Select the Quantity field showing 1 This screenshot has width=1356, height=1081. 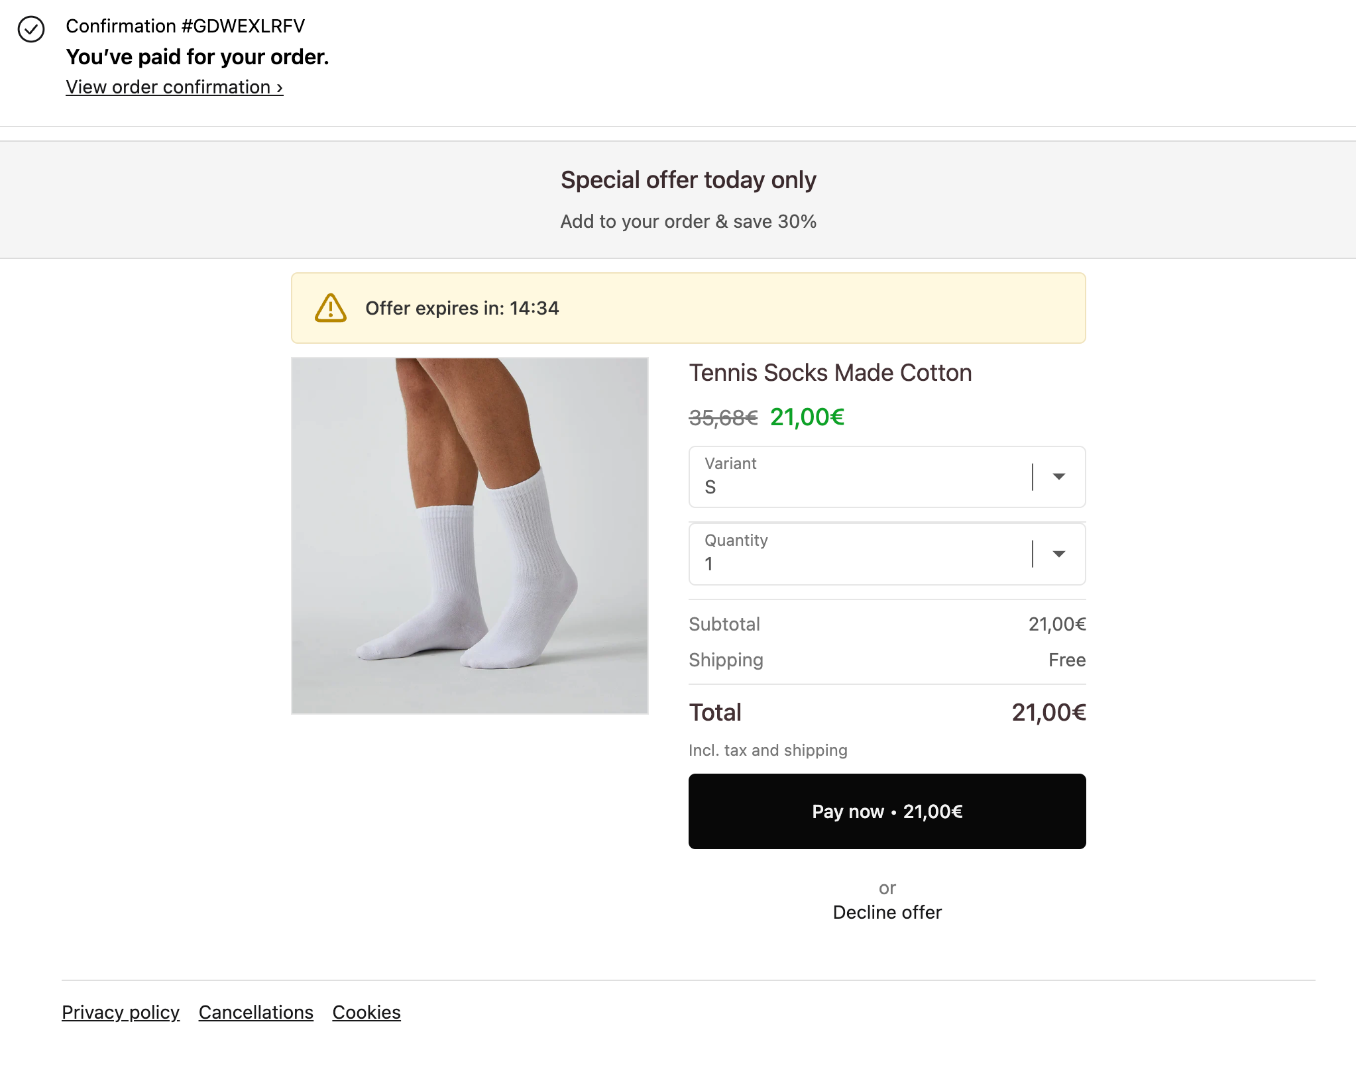click(x=887, y=554)
